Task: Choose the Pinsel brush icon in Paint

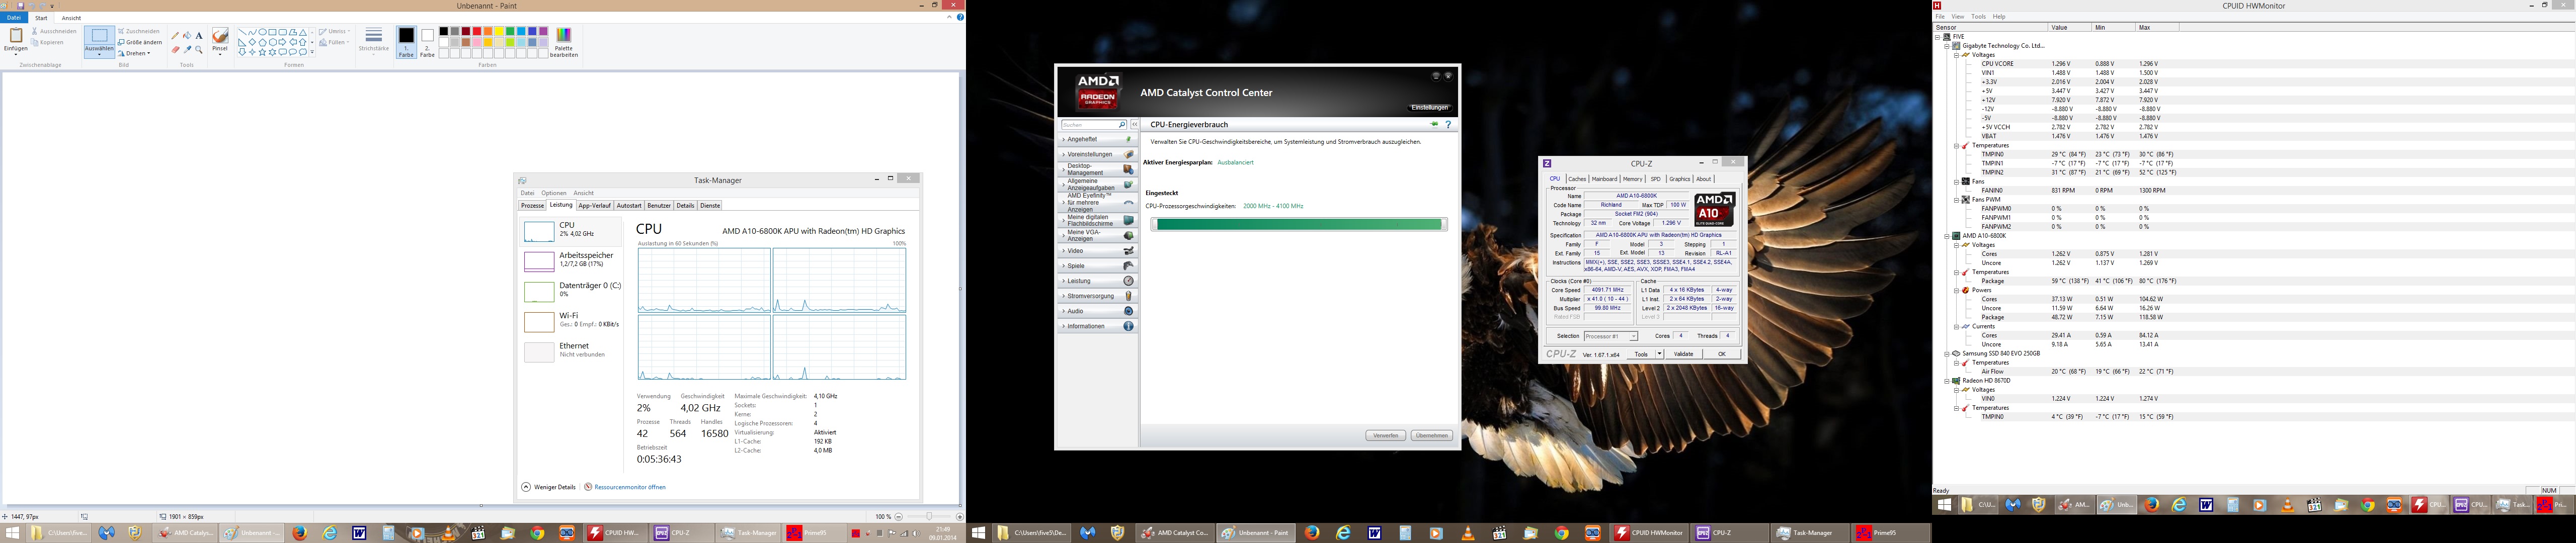Action: (220, 35)
